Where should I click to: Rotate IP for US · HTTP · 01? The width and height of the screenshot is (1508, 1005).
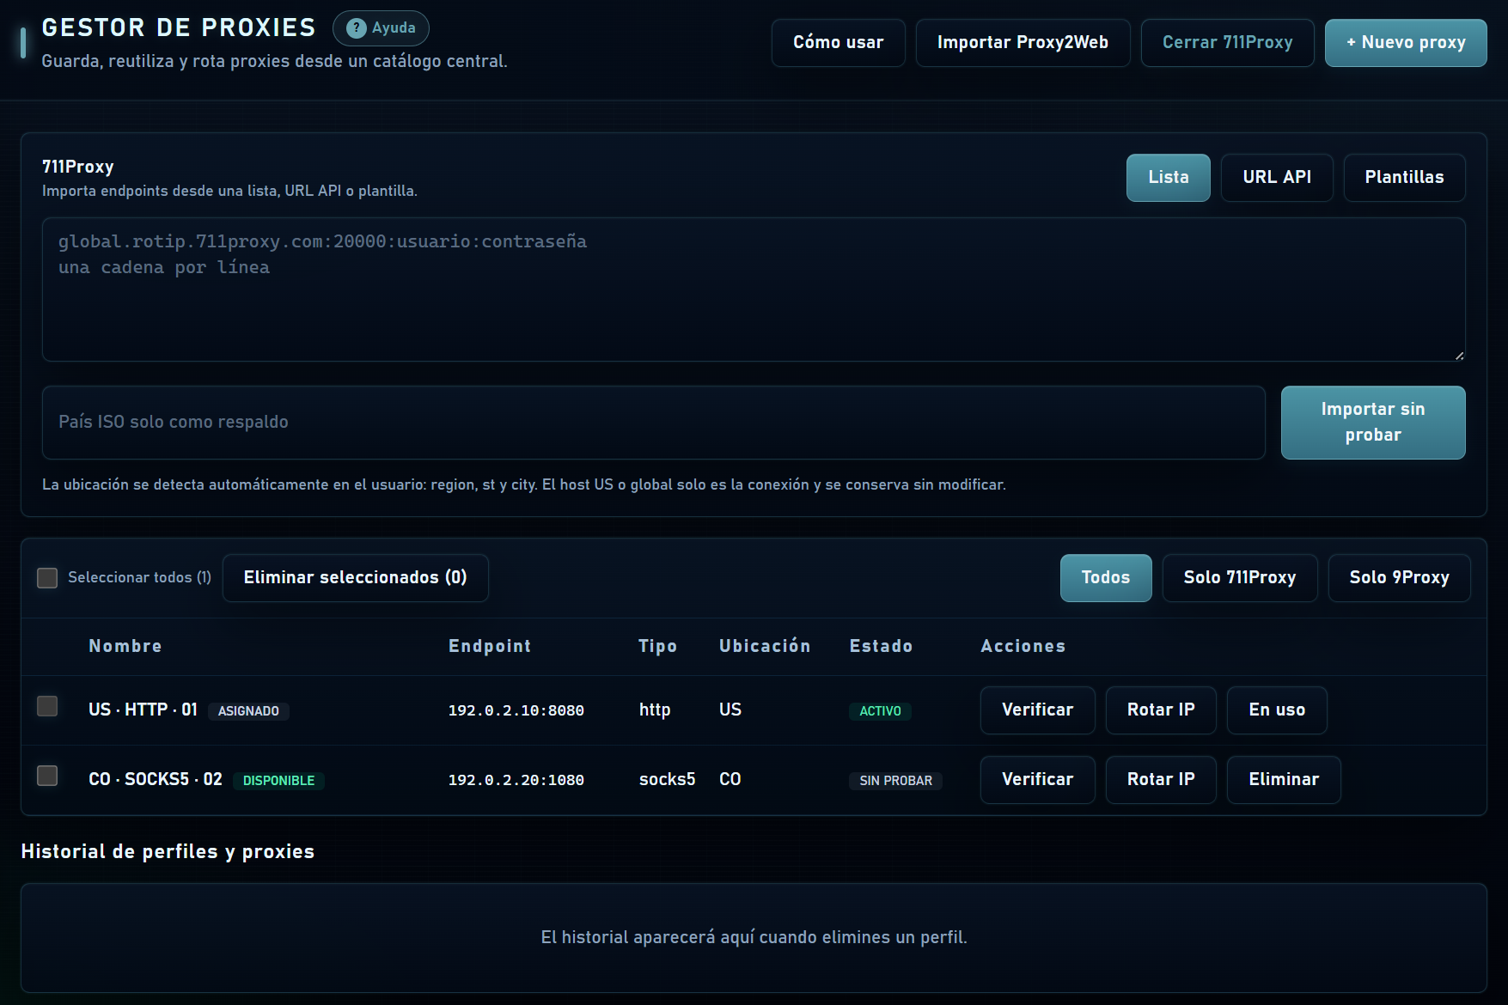tap(1161, 710)
